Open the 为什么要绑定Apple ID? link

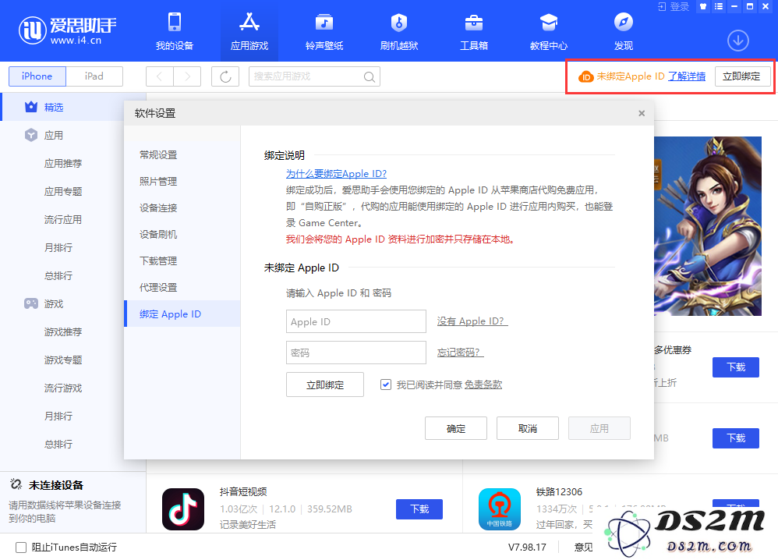(x=336, y=174)
